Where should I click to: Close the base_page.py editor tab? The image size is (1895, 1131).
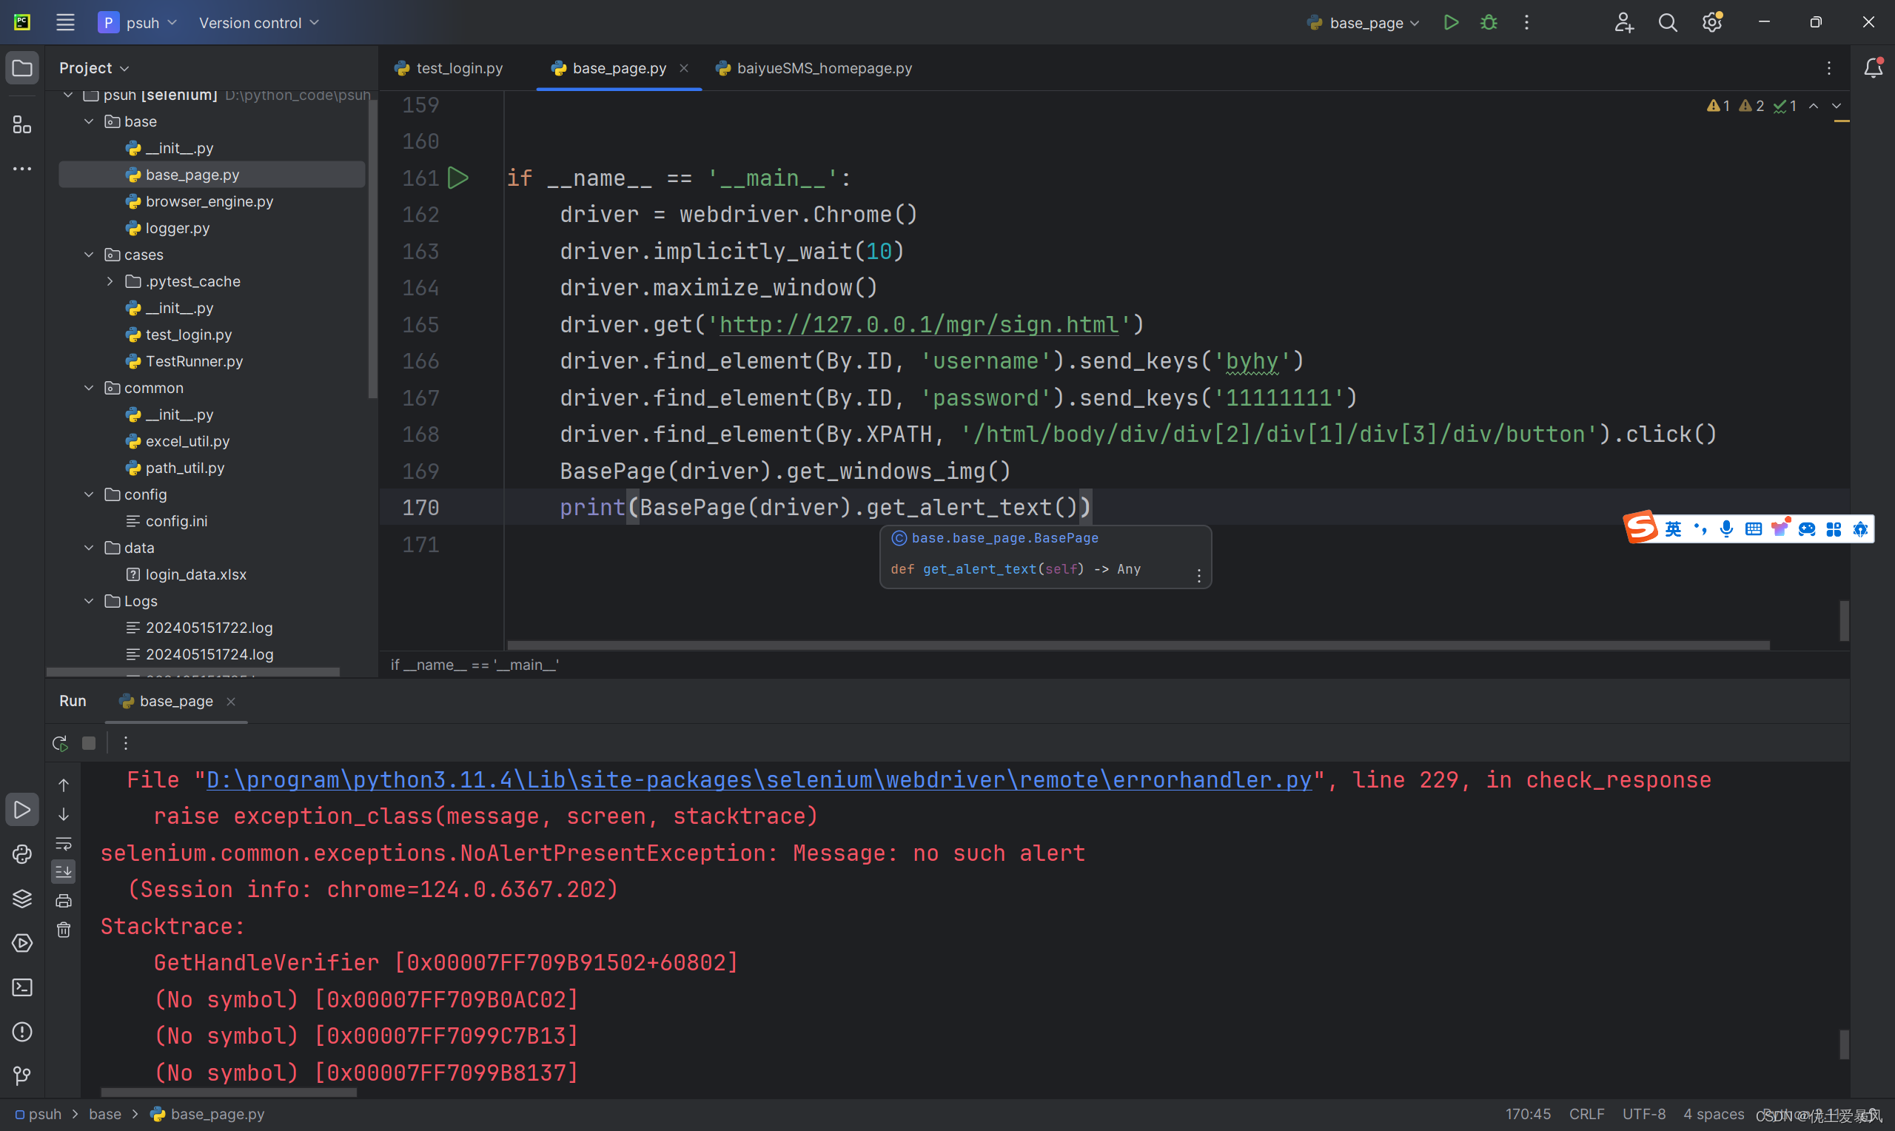(684, 68)
